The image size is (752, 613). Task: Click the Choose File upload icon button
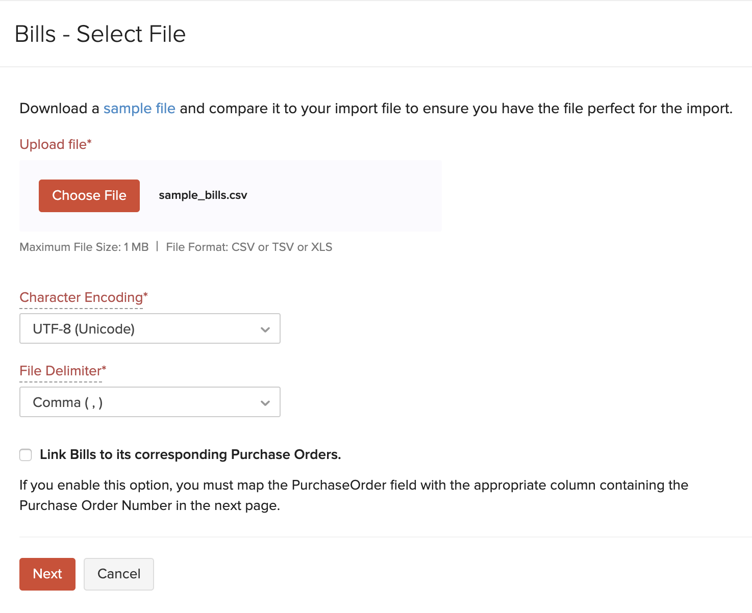click(89, 195)
